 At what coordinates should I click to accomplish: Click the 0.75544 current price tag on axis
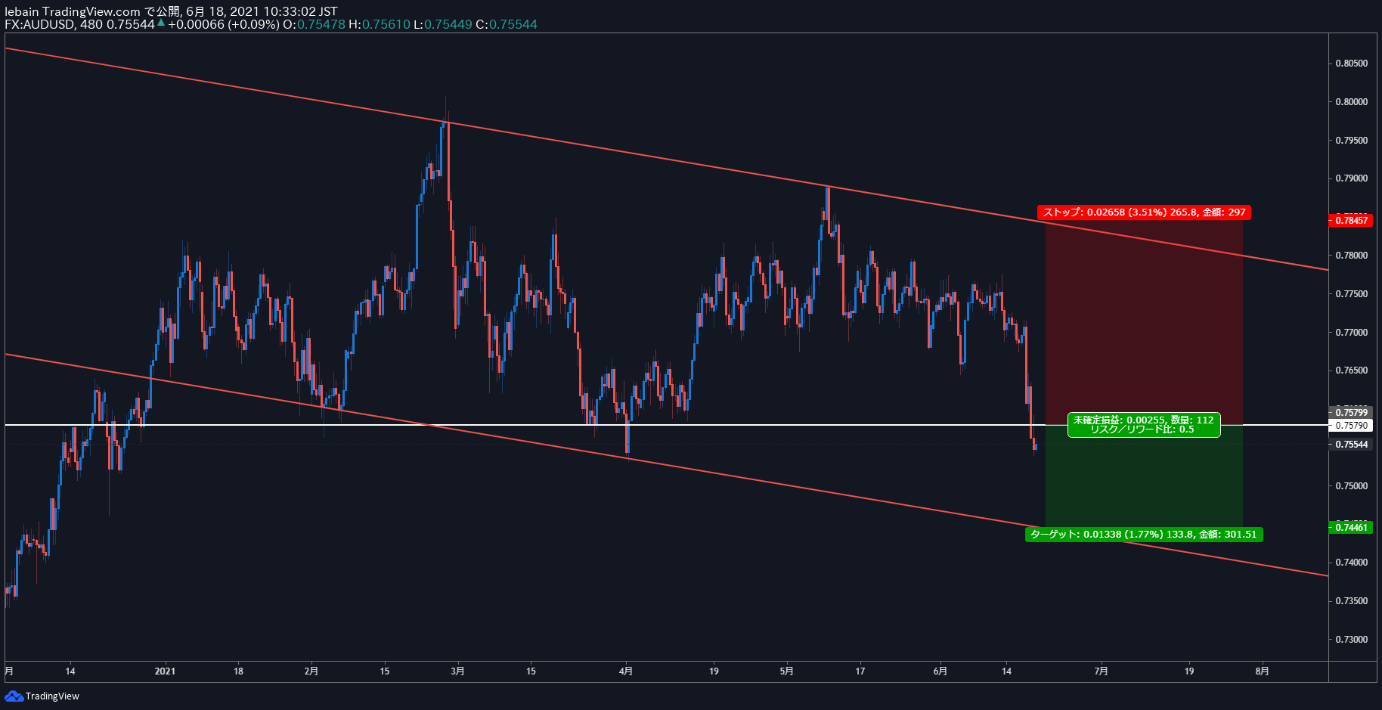[1351, 445]
